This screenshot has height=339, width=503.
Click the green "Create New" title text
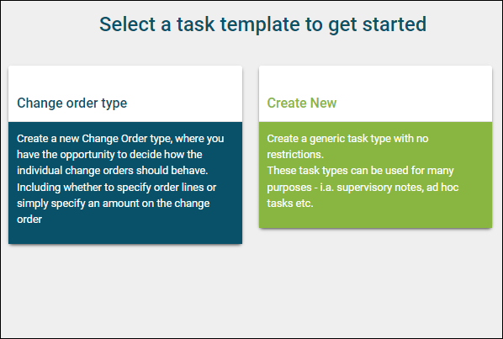tap(301, 103)
